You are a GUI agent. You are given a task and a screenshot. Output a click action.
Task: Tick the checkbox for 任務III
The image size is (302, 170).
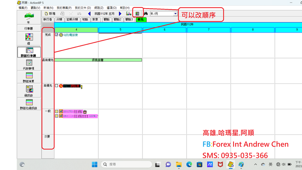coord(57,116)
